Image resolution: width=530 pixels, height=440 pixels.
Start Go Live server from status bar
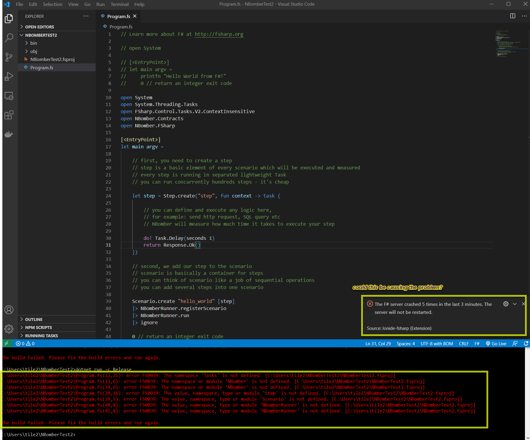pos(496,343)
